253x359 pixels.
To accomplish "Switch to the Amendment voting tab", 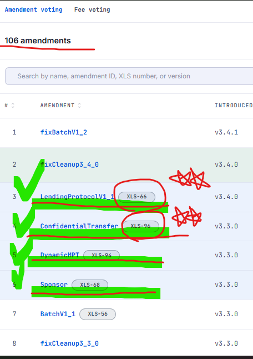I will point(34,9).
